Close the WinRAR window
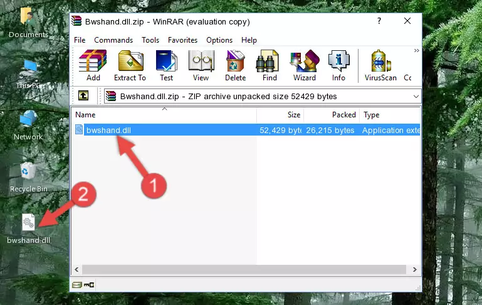482x305 pixels. (x=407, y=21)
